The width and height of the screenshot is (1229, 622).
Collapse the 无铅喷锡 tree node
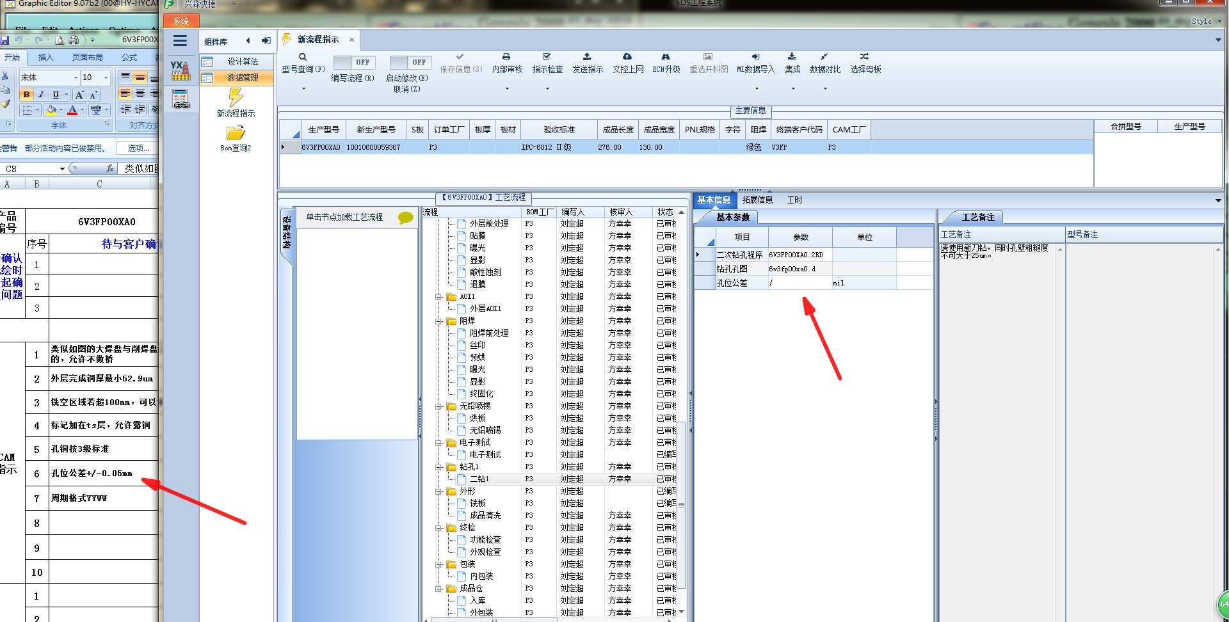439,406
